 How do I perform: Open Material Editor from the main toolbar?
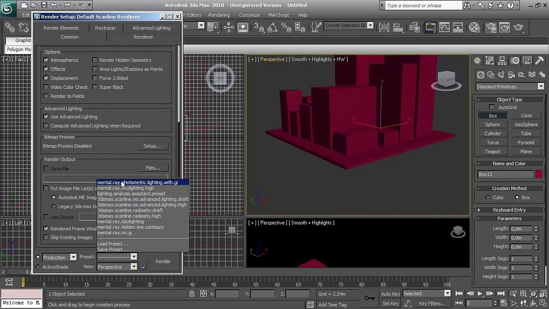click(473, 27)
